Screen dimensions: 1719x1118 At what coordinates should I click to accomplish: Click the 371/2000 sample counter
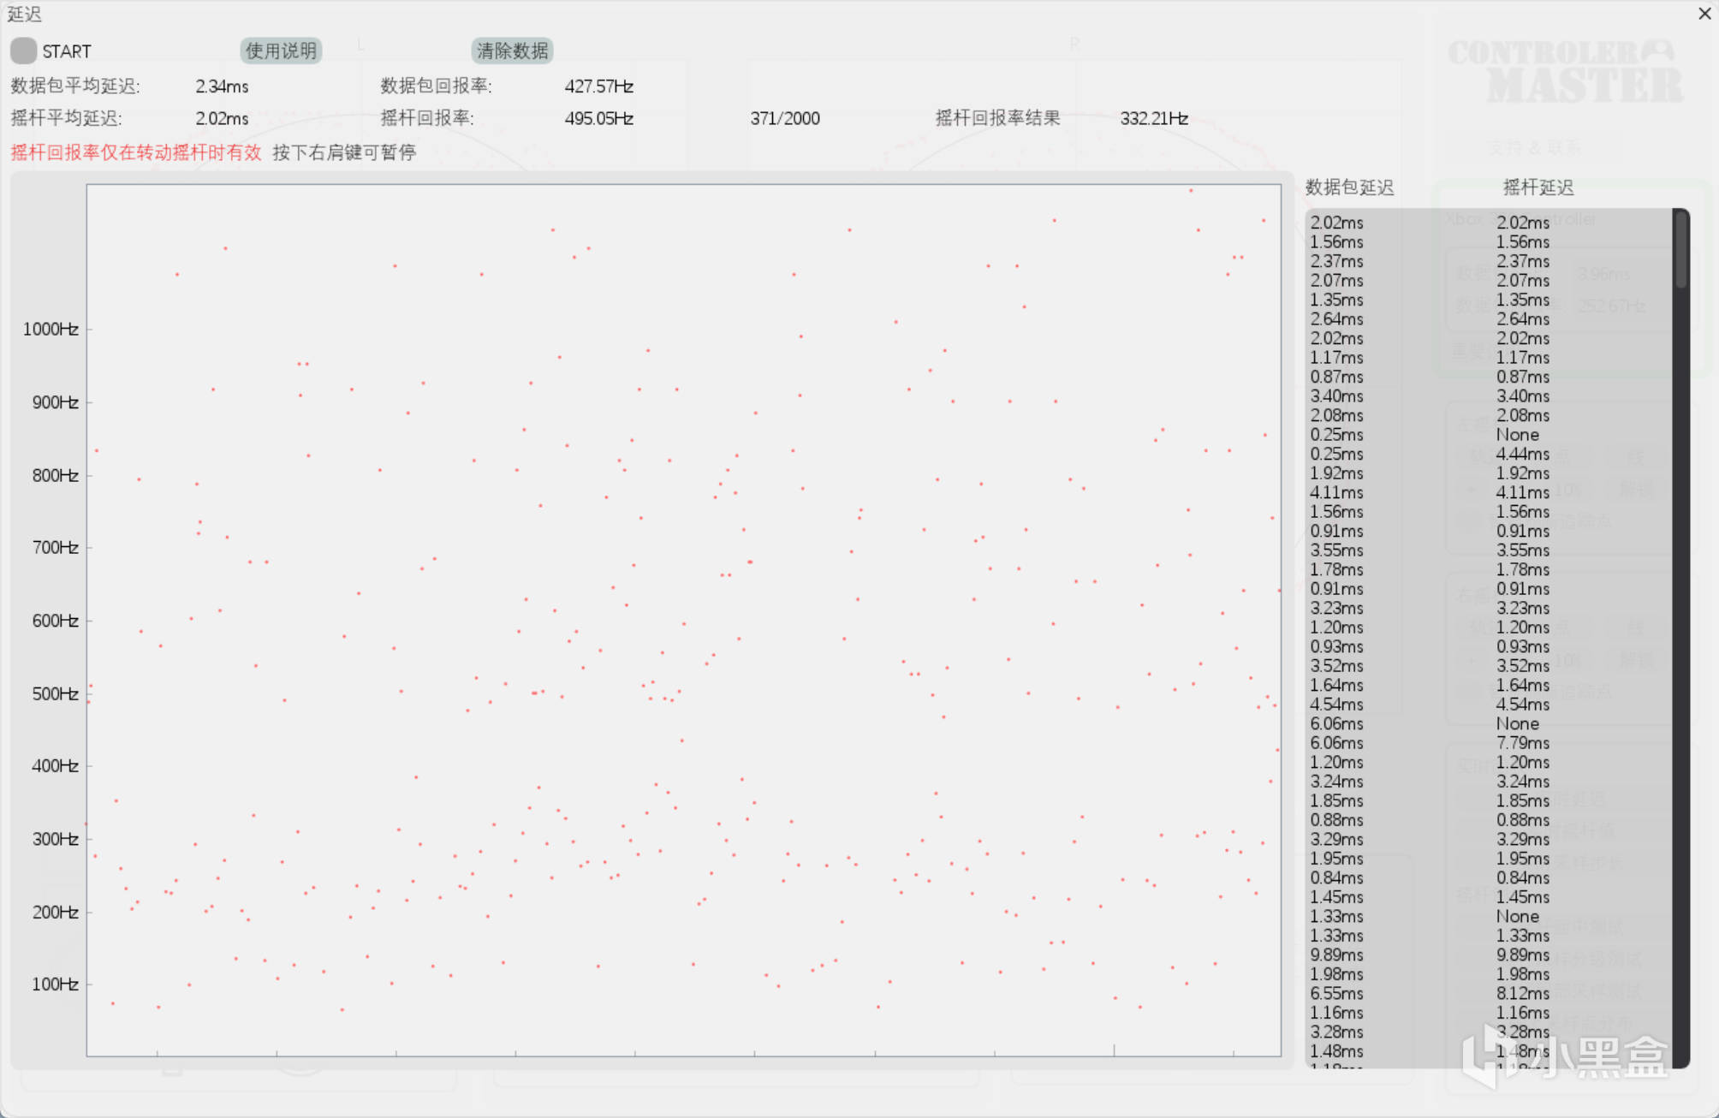pos(785,118)
